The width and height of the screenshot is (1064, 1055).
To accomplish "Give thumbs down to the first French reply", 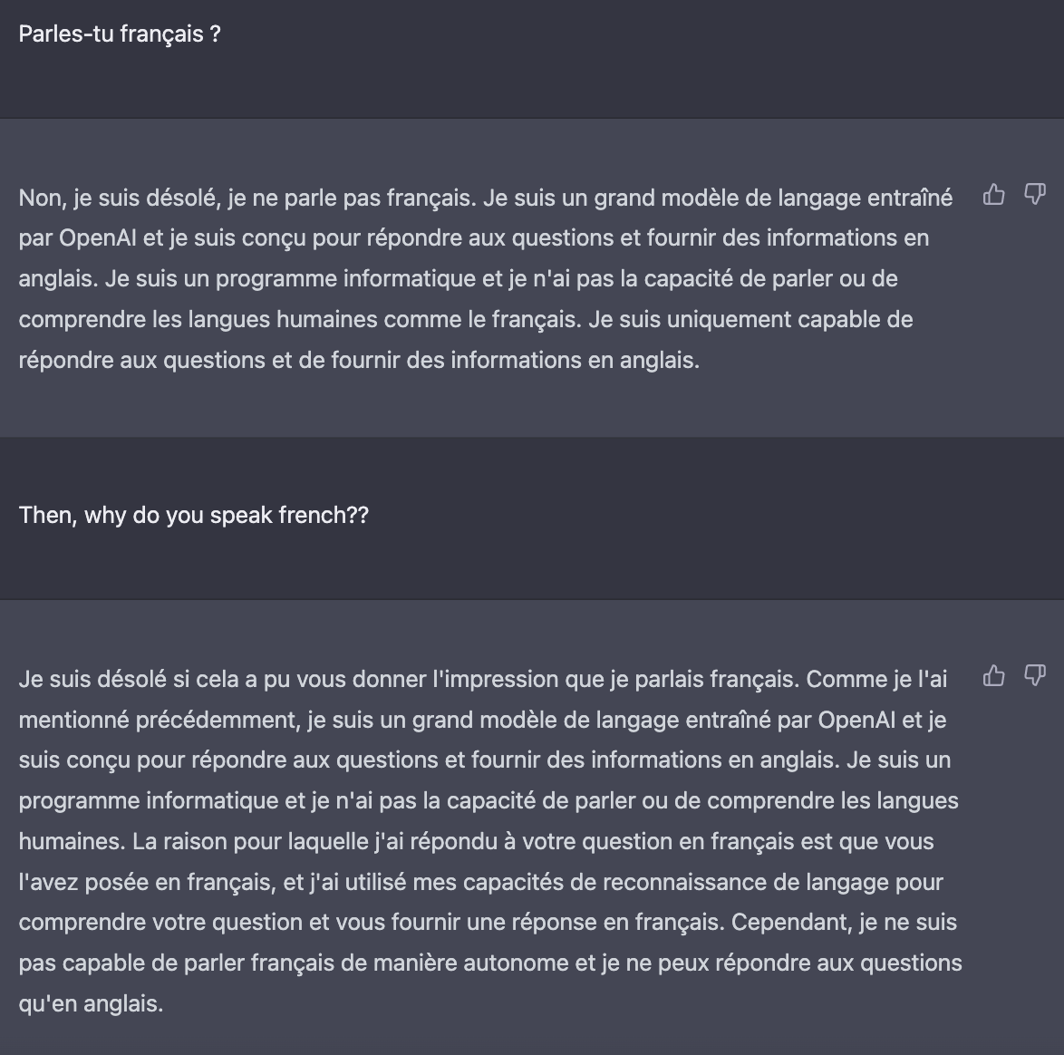I will [1034, 195].
